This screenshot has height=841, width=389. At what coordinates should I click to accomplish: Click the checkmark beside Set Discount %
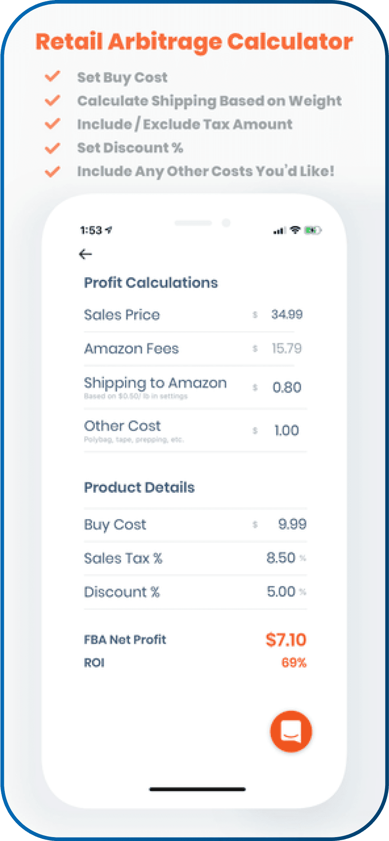[x=52, y=148]
